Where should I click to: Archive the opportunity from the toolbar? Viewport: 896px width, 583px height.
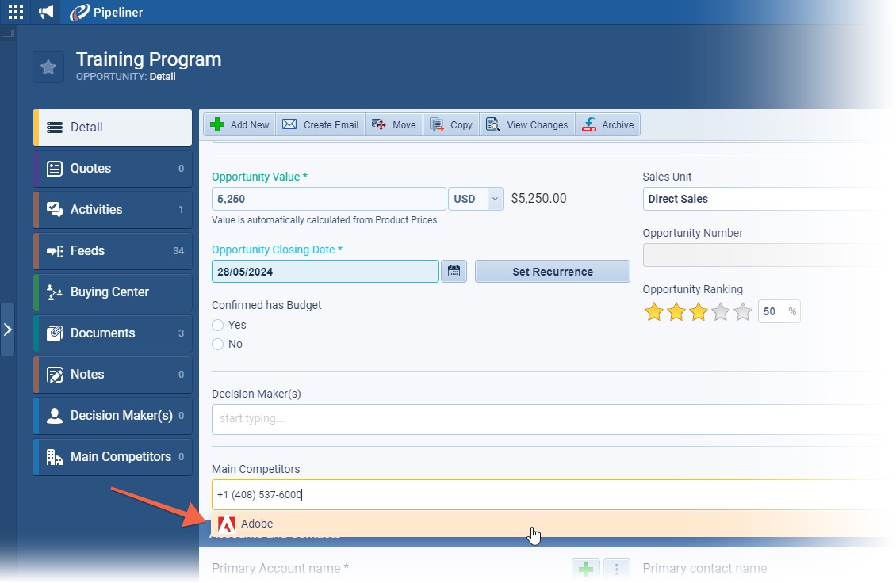[608, 124]
